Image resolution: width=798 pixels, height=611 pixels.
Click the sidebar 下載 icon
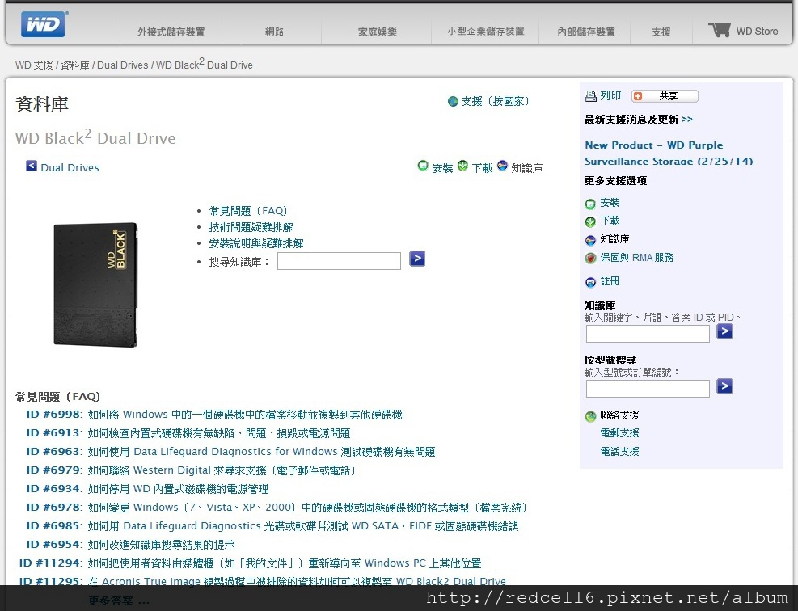coord(590,221)
